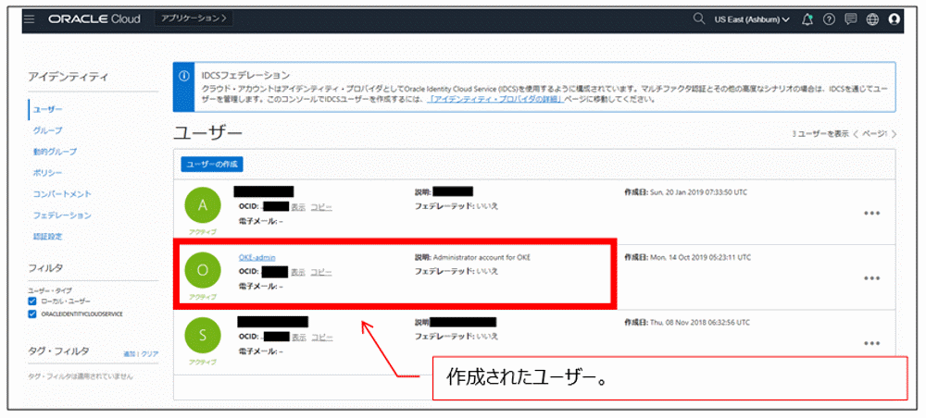Click the date 'Thu, 08 Nov 2018 06:32:56 UTC'

698,323
